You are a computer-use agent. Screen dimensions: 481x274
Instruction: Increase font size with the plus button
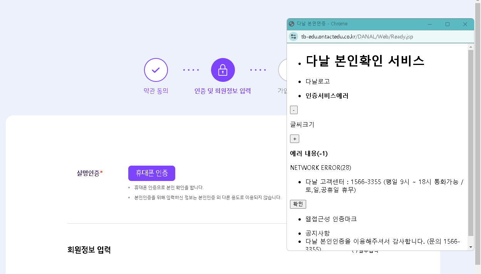pyautogui.click(x=294, y=139)
